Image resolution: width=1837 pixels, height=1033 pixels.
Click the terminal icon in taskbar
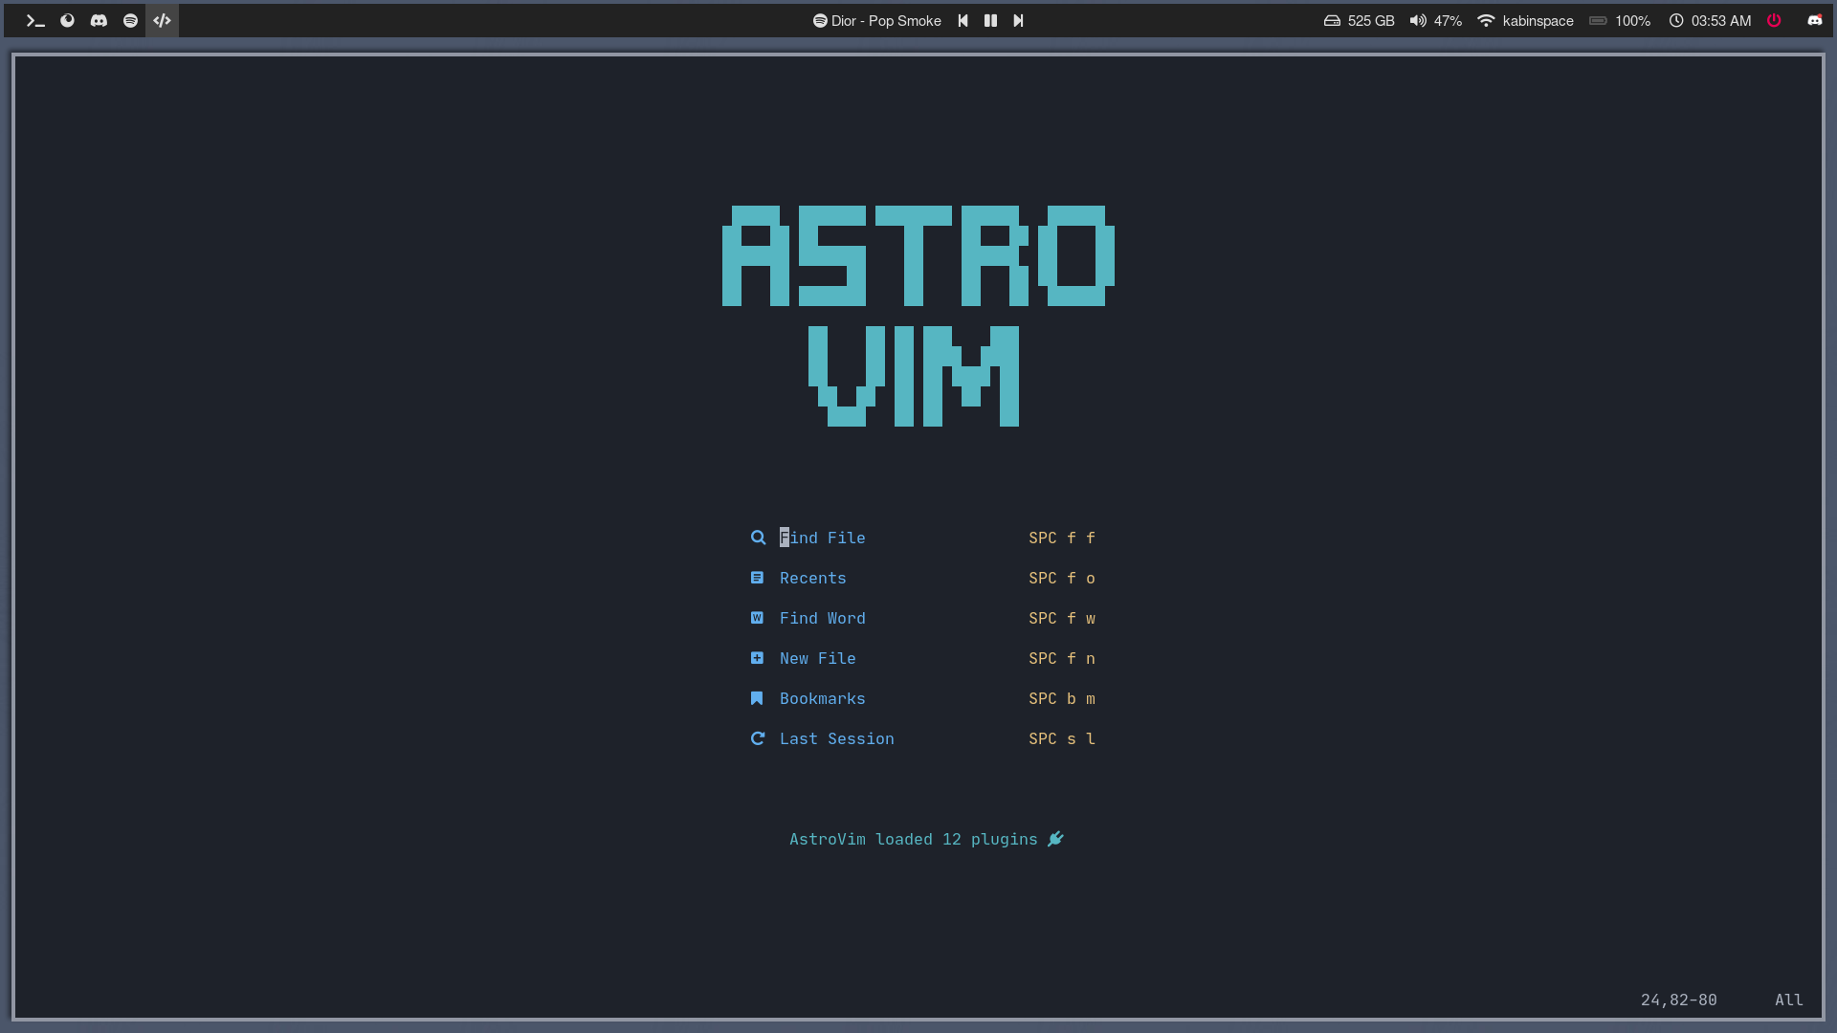pos(35,20)
